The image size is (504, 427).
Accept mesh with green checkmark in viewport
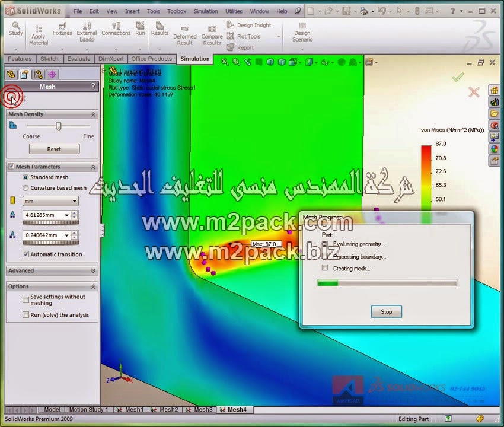(x=458, y=77)
